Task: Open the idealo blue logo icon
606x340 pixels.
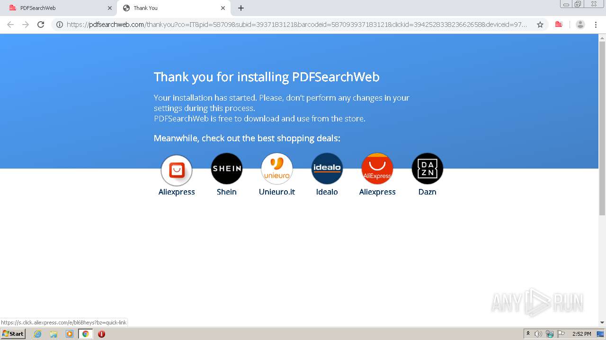Action: (327, 169)
